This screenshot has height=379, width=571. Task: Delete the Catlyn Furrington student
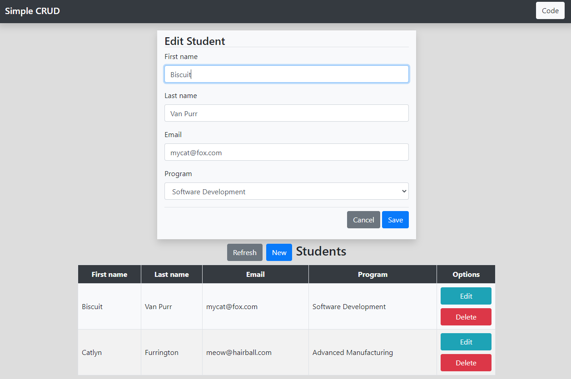466,363
